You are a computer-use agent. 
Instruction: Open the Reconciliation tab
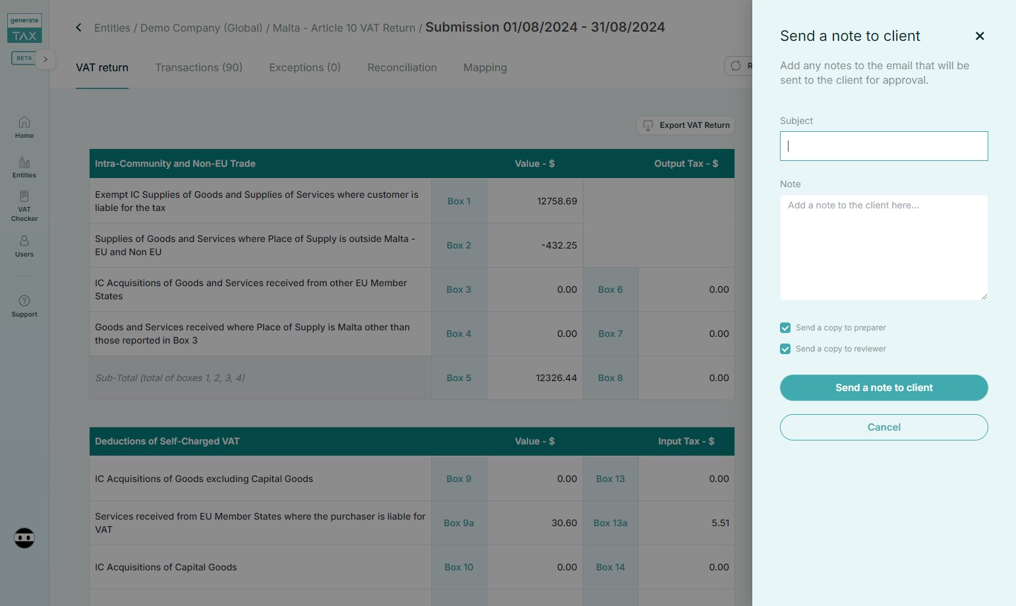pos(402,67)
